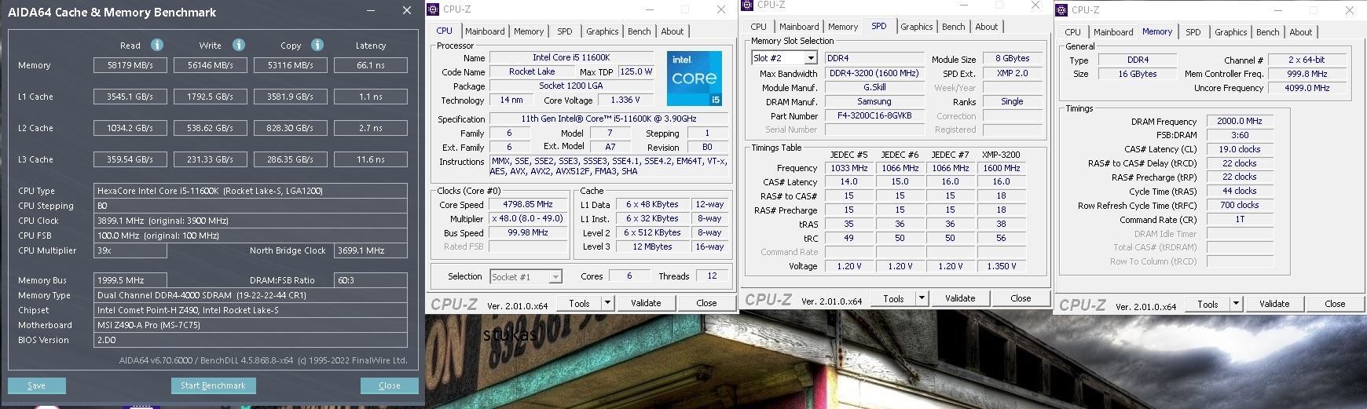Open the Socket #1 selection dropdown
Image resolution: width=1367 pixels, height=409 pixels.
555,276
